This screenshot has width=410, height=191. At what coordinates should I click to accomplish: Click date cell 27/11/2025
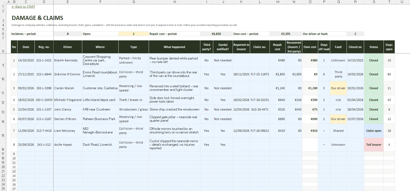coord(26,74)
